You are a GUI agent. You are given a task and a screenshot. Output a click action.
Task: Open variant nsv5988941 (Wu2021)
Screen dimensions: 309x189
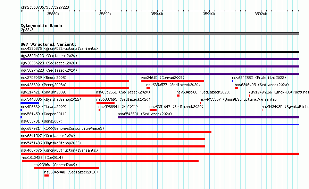coord(118,107)
